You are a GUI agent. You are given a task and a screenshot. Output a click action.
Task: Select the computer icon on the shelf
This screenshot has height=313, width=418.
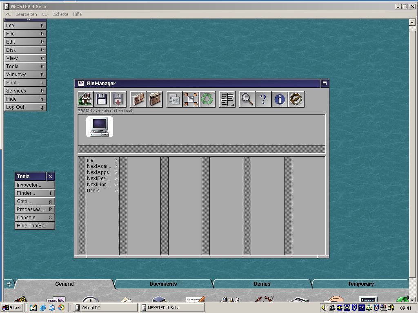pos(100,127)
